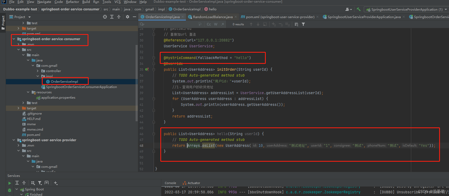Open the Console tab
Viewport: 449px width, 196px height.
170,183
